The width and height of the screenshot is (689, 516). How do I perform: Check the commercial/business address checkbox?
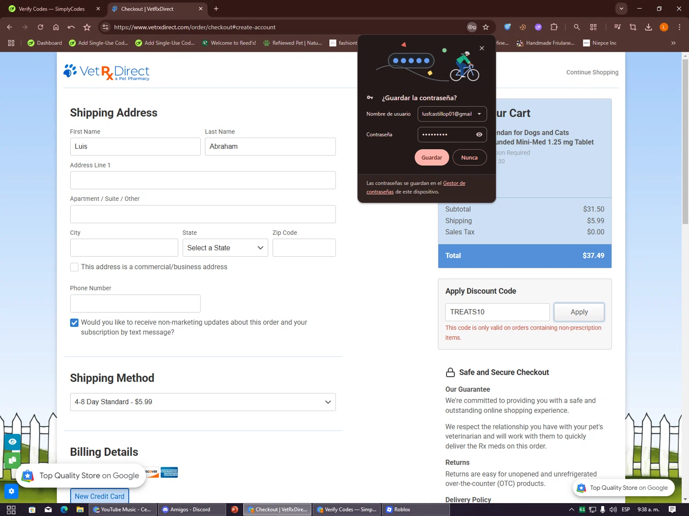coord(74,267)
